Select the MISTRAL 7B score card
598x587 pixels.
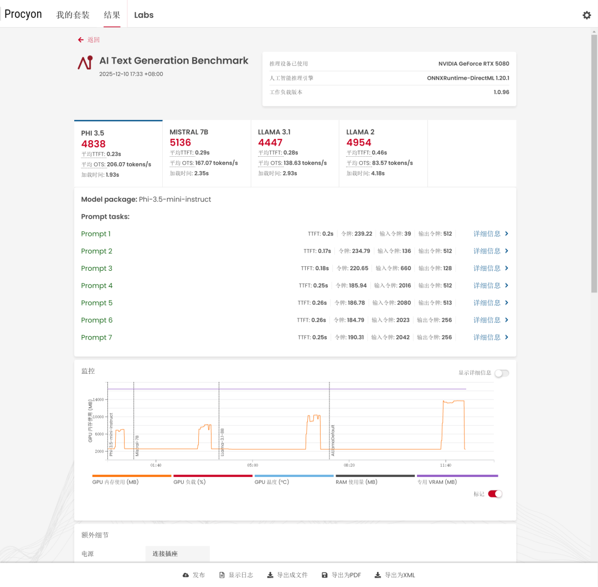(x=206, y=153)
